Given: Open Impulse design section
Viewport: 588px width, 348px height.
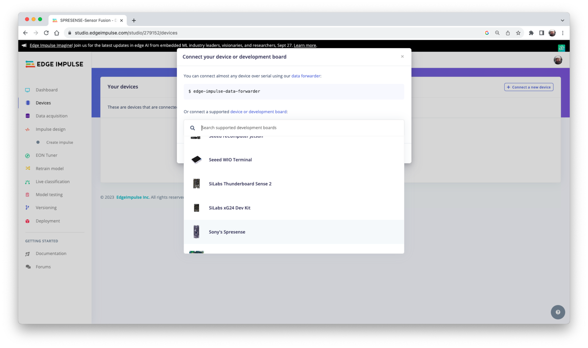Looking at the screenshot, I should [50, 129].
